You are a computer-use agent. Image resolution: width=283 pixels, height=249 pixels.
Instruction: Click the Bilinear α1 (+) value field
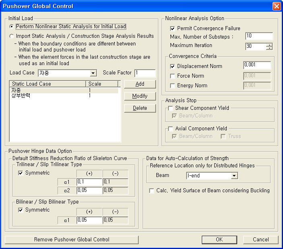(x=89, y=220)
